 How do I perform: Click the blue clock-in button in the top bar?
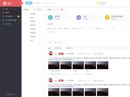coord(29,3)
